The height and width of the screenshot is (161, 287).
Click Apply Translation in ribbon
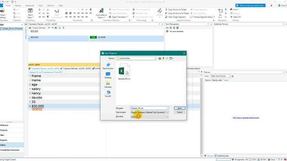[118, 17]
